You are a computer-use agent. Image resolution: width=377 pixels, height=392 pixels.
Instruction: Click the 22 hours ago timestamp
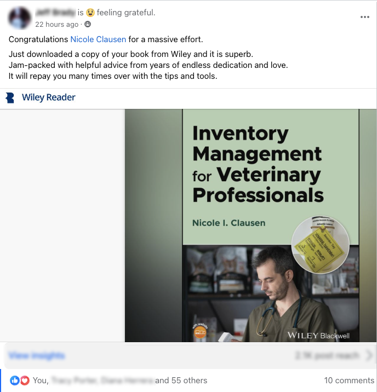[57, 24]
